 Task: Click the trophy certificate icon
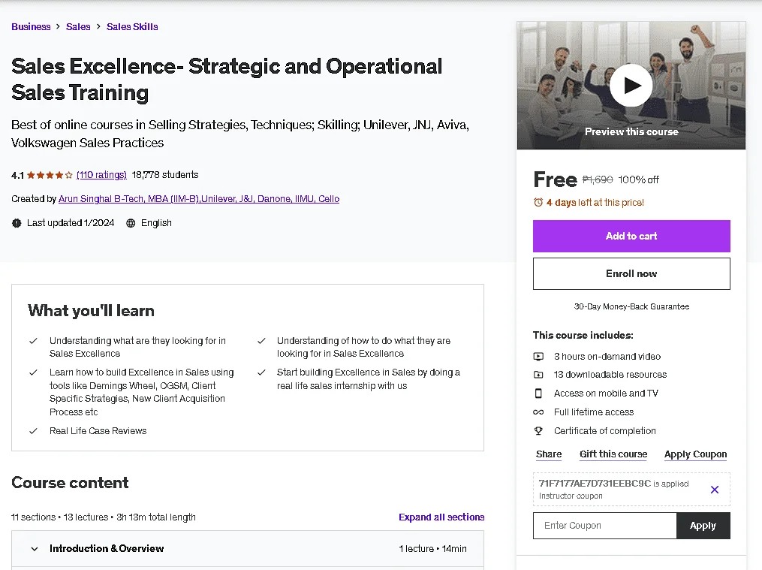pos(538,430)
